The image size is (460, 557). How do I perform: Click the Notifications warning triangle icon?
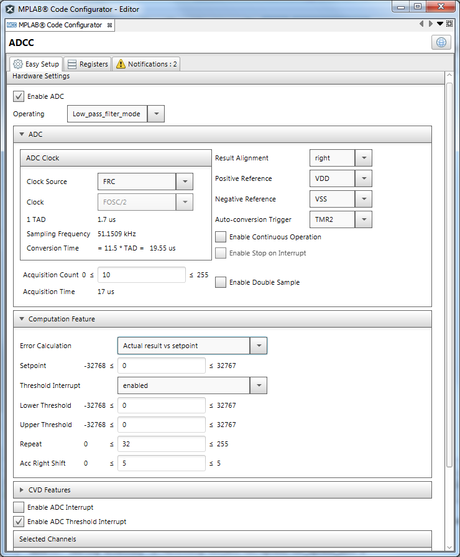121,64
